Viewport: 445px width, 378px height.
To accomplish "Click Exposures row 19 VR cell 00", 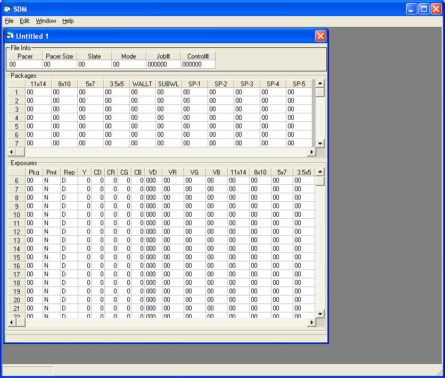I will [x=173, y=291].
